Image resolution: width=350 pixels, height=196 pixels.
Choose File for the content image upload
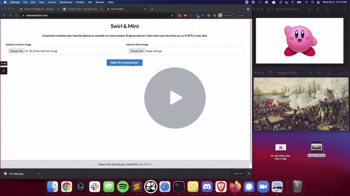[x=16, y=51]
